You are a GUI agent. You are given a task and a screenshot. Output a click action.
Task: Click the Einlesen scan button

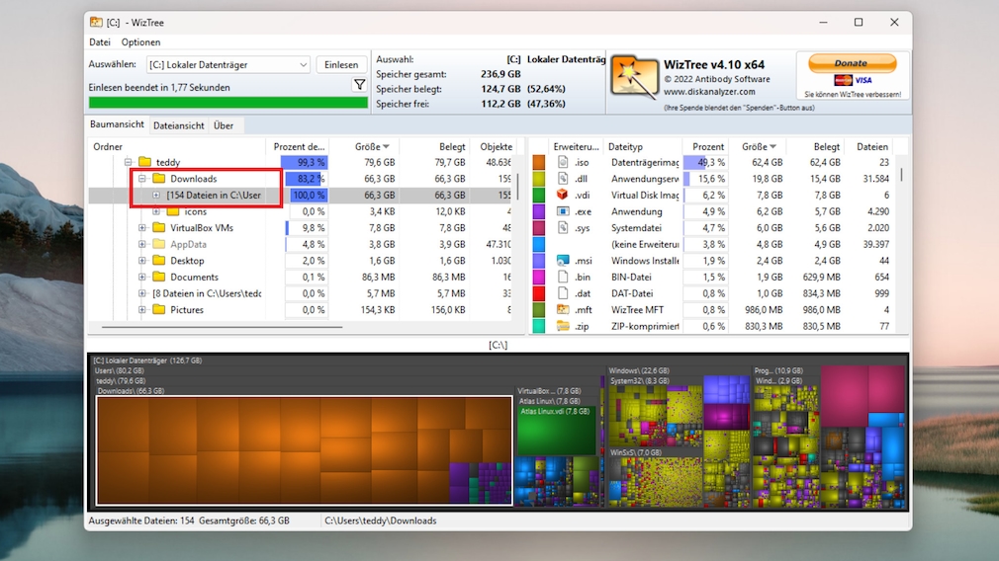(x=341, y=65)
